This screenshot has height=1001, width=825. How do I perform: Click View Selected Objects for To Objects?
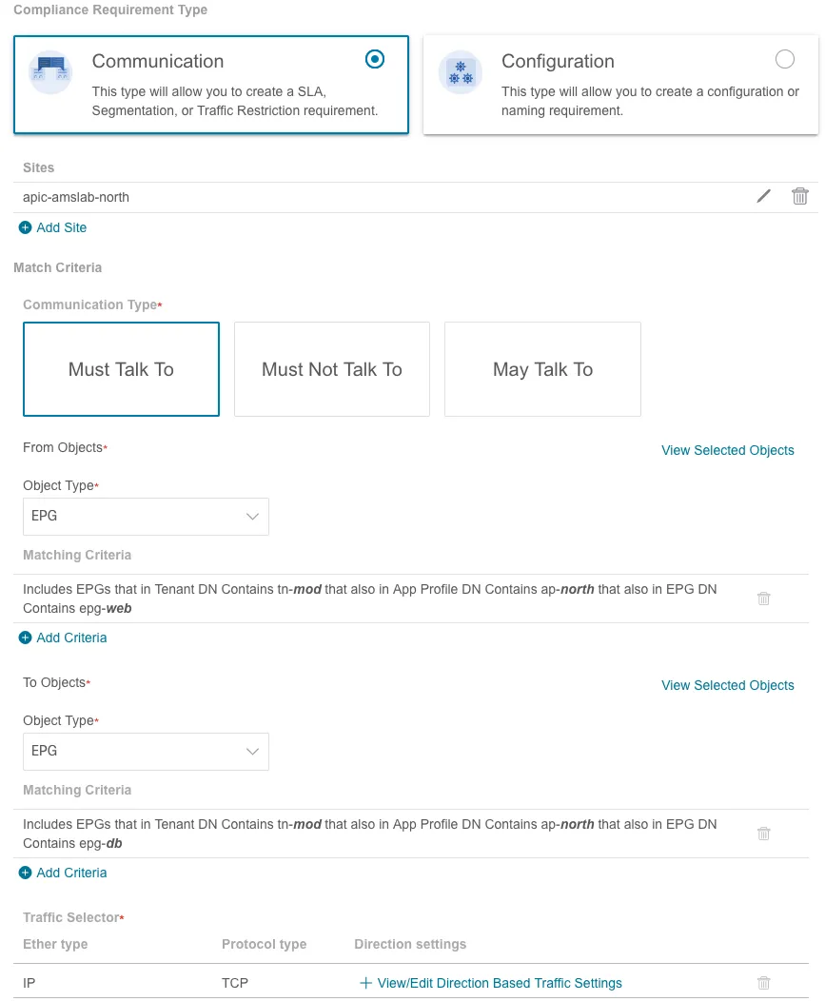pos(727,685)
